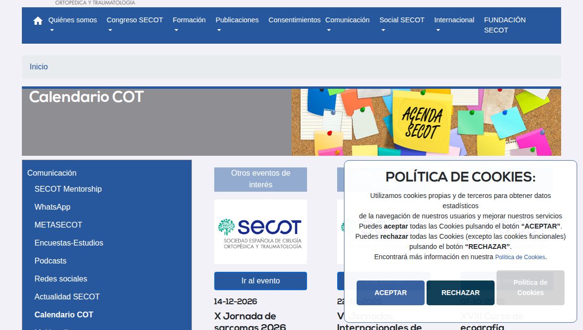Open the Consentimientos page
583x330 pixels.
click(294, 20)
